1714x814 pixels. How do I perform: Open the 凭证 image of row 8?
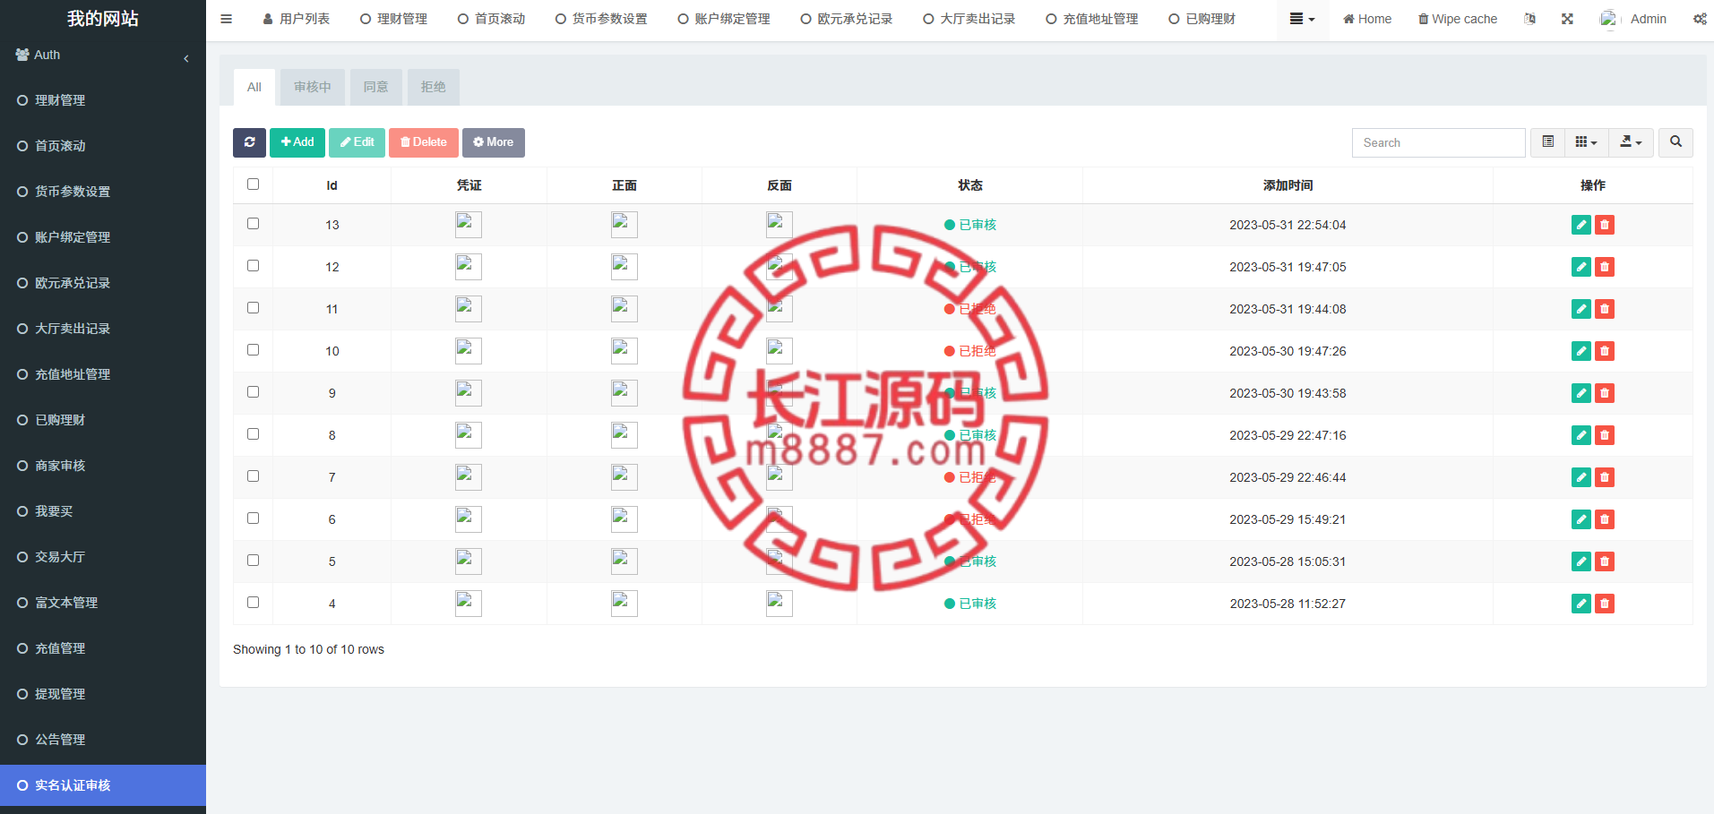[x=469, y=435]
